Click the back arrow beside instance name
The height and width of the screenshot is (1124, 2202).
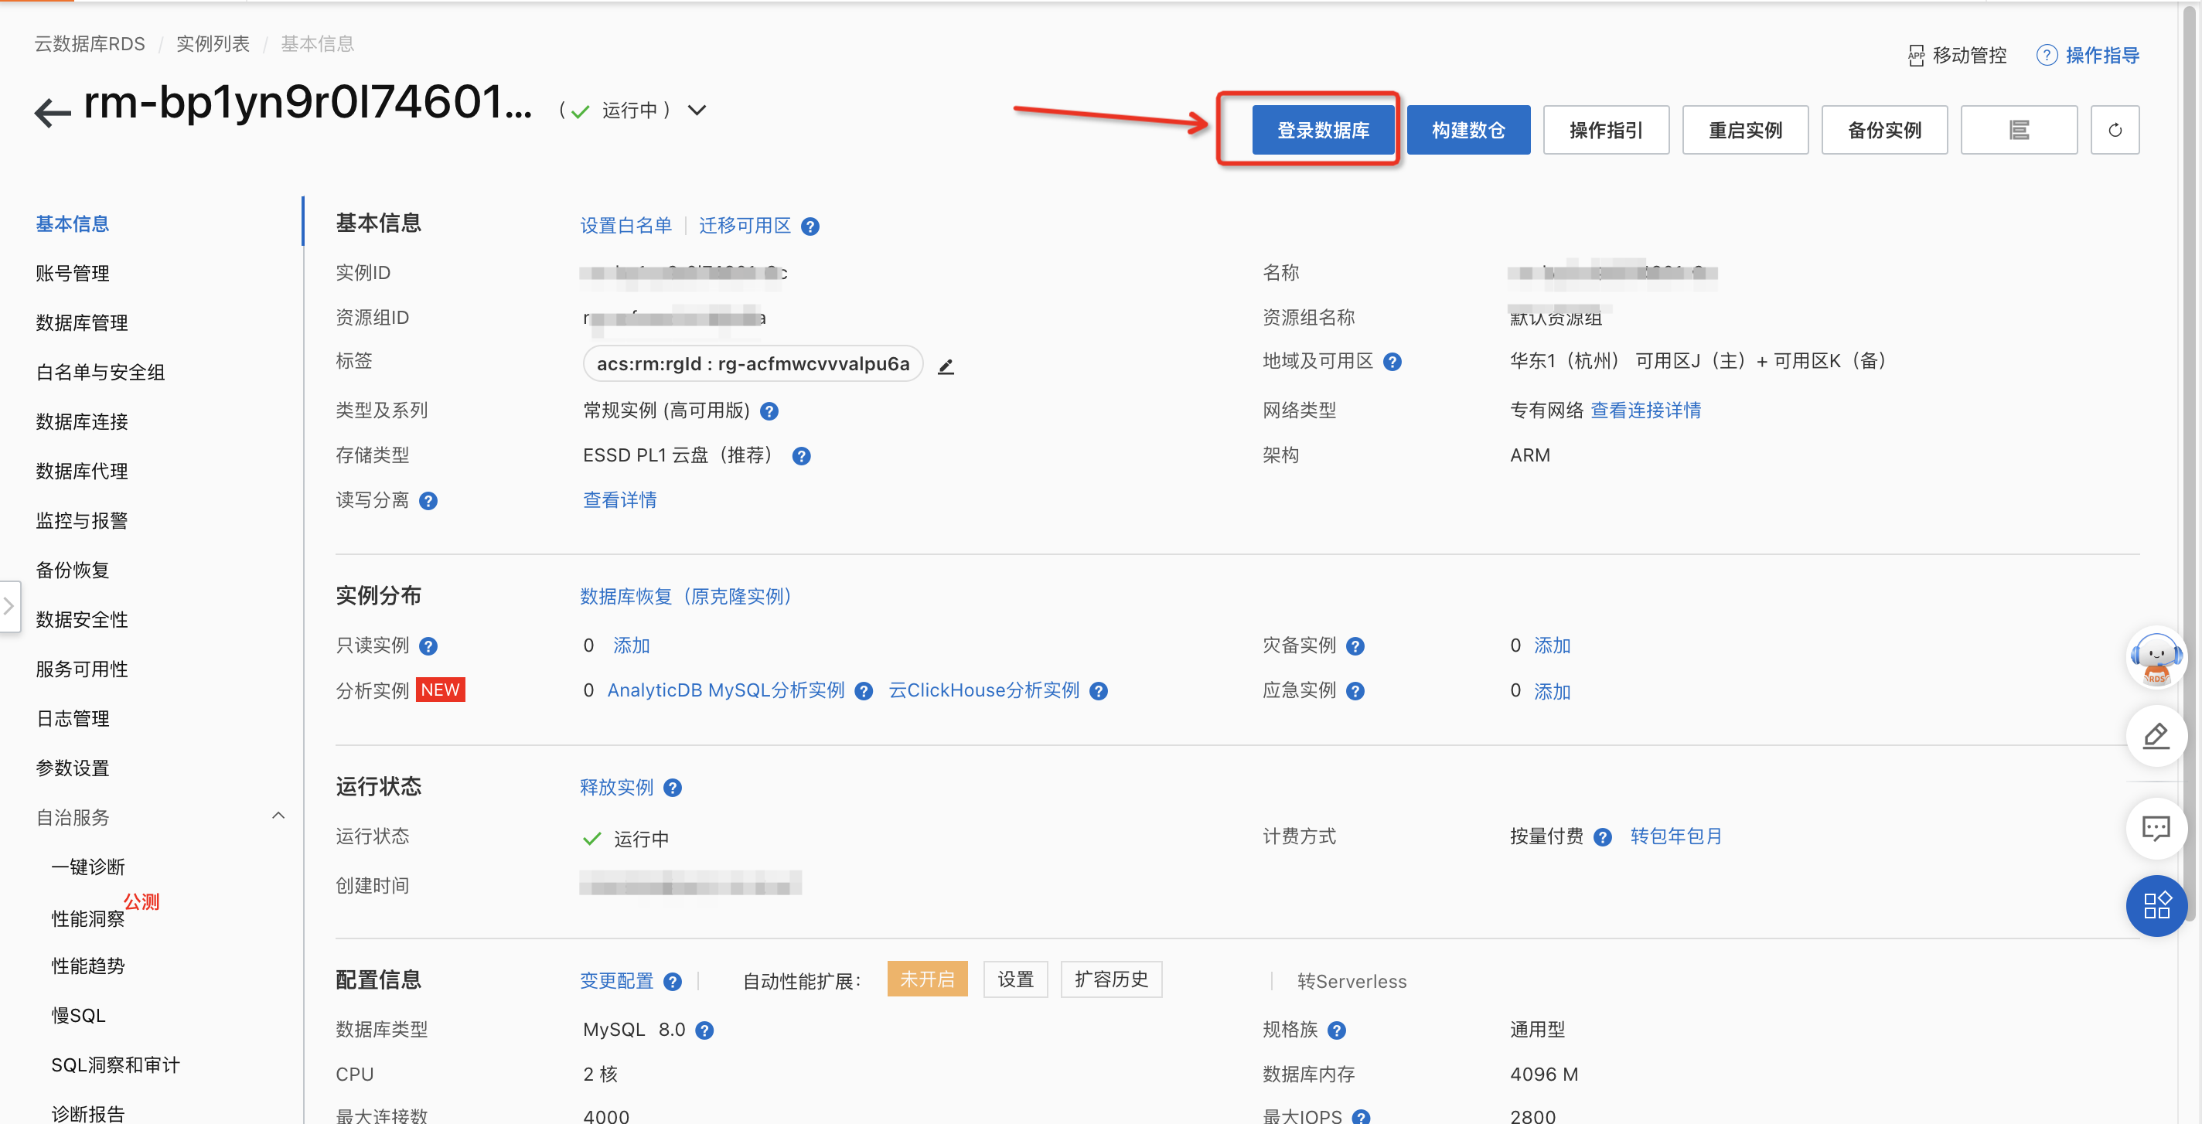(x=52, y=112)
